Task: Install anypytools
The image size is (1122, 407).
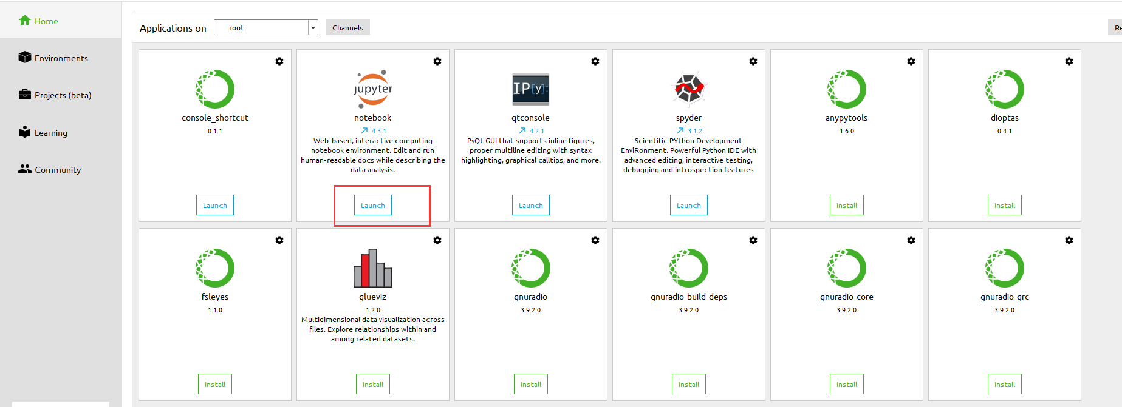Action: pos(847,205)
